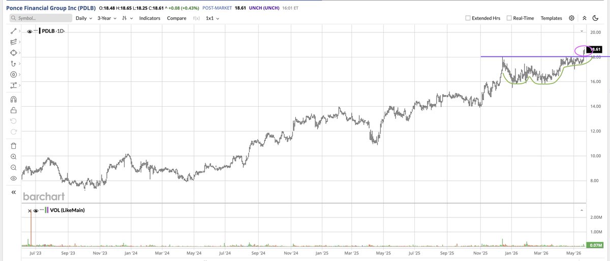This screenshot has height=261, width=610.
Task: Click the 20.00 price axis label
Action: (595, 32)
